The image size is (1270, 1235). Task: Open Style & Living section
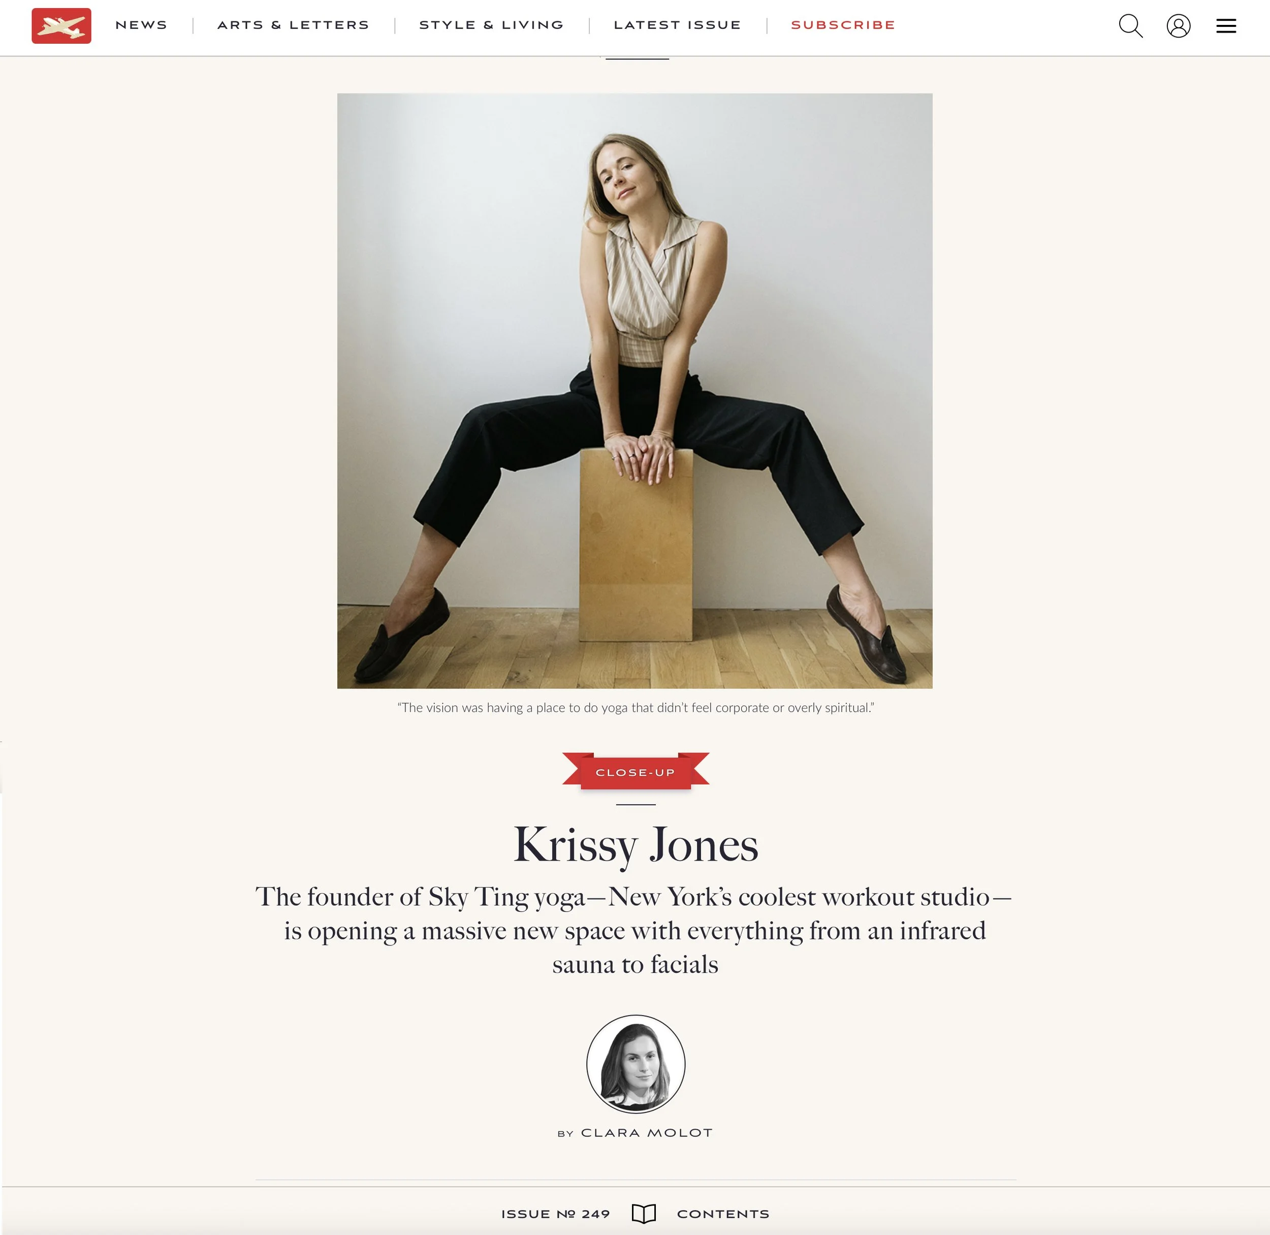point(492,25)
